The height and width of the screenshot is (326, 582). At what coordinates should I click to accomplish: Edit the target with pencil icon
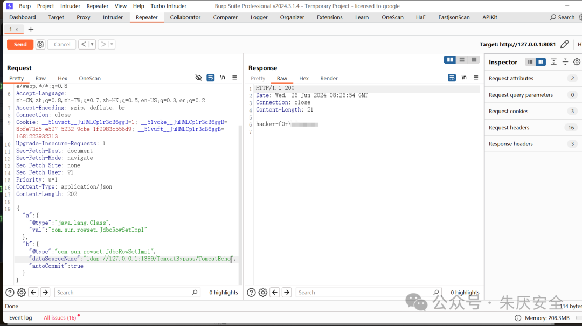click(x=565, y=45)
